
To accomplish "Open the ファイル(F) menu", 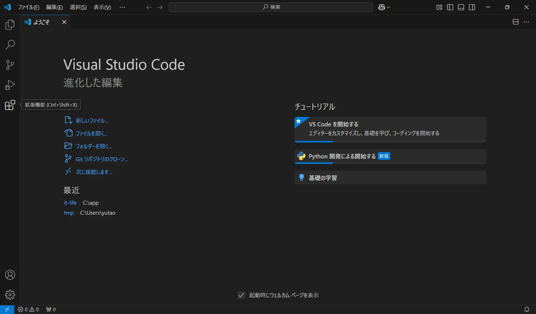I will [x=28, y=7].
